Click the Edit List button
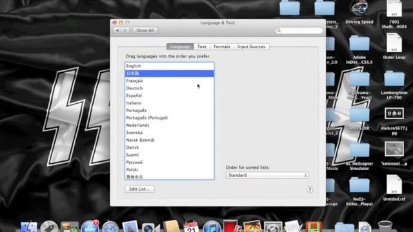Viewport: 413px width, 232px height. 139,189
